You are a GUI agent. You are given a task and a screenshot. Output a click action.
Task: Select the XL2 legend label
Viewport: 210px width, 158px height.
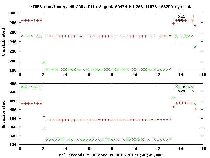[181, 87]
